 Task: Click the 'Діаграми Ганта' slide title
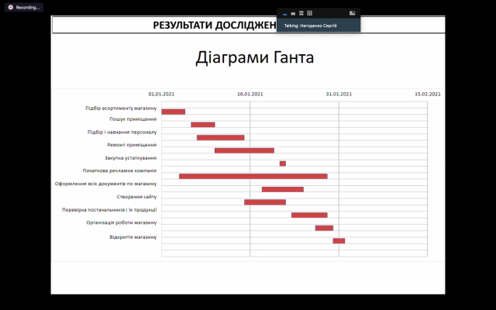[255, 57]
